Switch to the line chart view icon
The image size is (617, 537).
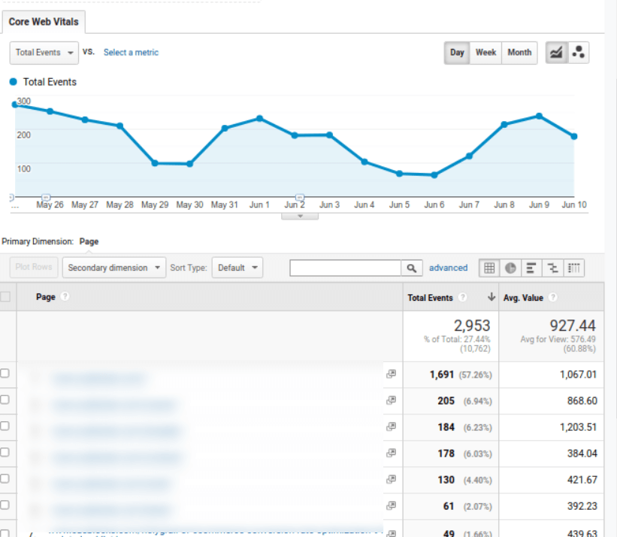[x=556, y=53]
